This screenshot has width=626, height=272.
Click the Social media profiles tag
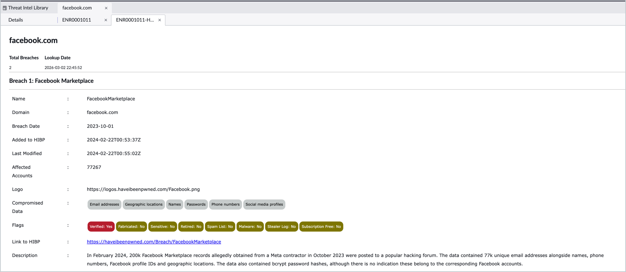(x=264, y=204)
